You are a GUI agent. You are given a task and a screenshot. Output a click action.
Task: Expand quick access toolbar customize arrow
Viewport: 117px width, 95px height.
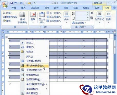click(35, 3)
